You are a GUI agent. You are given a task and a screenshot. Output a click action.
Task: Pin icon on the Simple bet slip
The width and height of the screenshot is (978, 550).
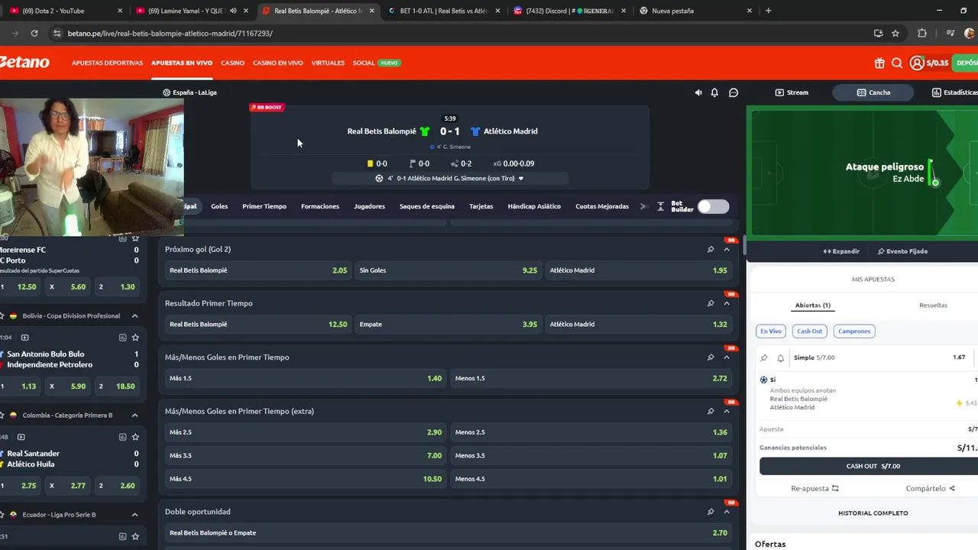coord(763,357)
